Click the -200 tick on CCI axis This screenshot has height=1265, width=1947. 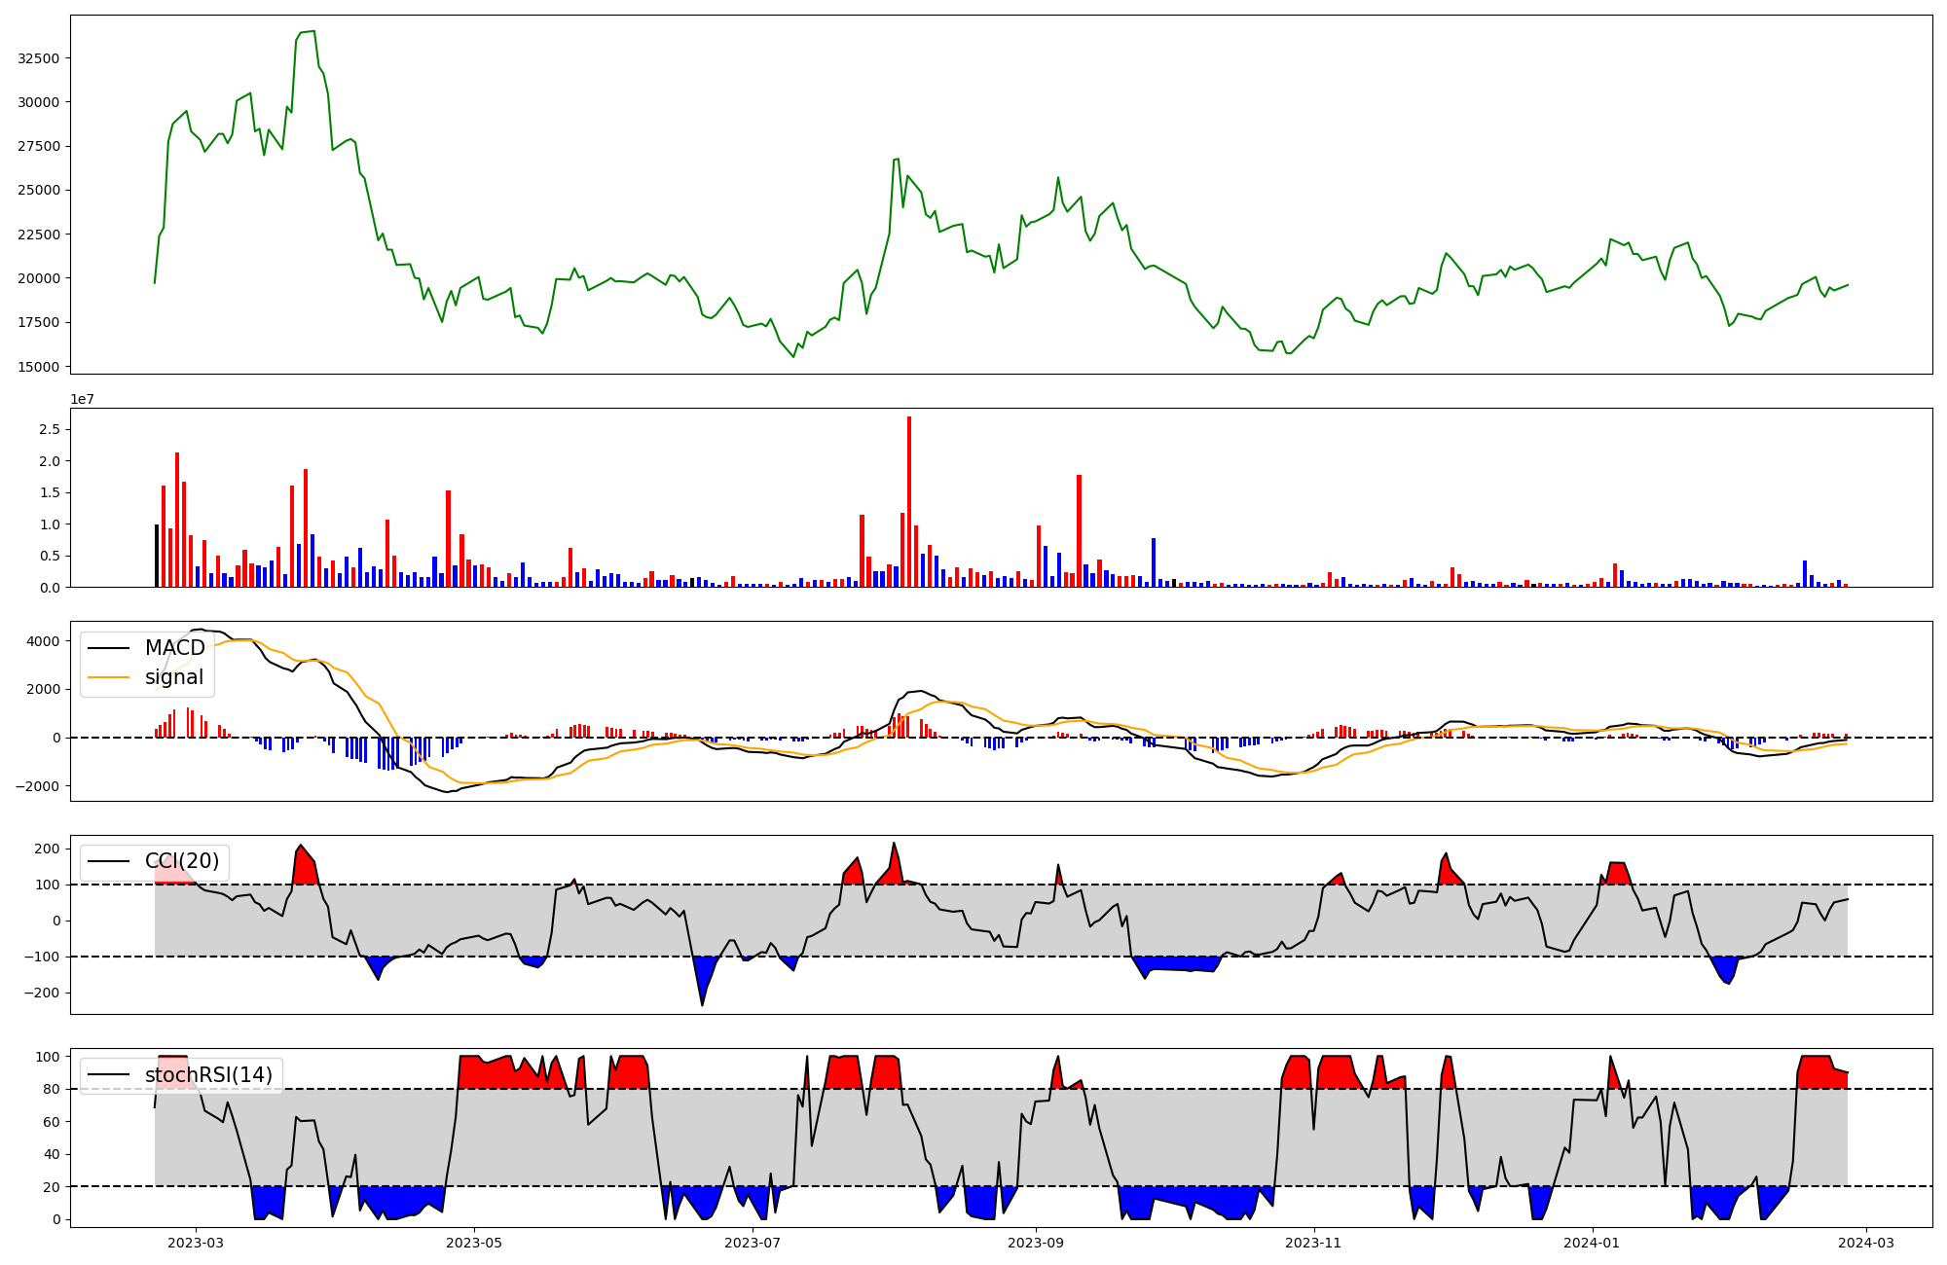tap(43, 993)
